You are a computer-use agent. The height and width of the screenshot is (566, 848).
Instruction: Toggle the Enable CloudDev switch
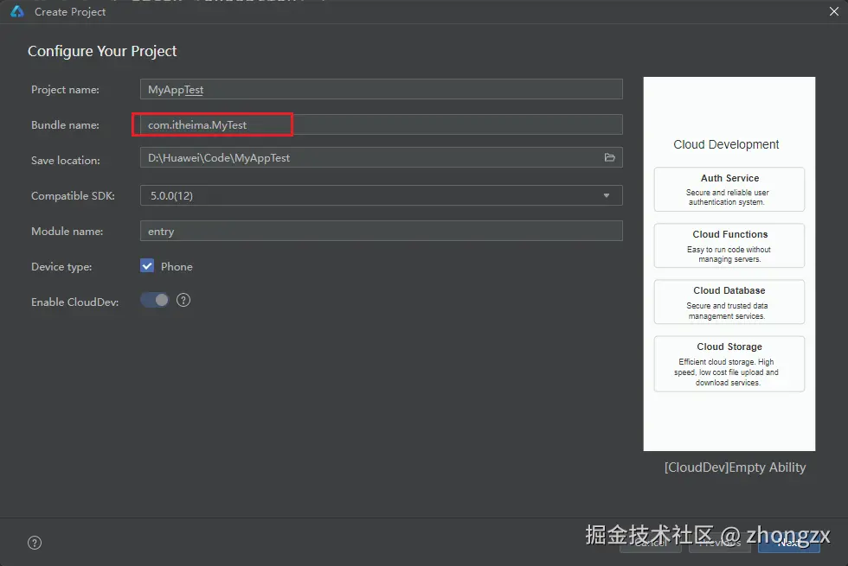click(155, 301)
